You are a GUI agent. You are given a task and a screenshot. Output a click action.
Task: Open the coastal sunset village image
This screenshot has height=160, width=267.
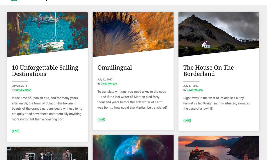[x=219, y=148]
